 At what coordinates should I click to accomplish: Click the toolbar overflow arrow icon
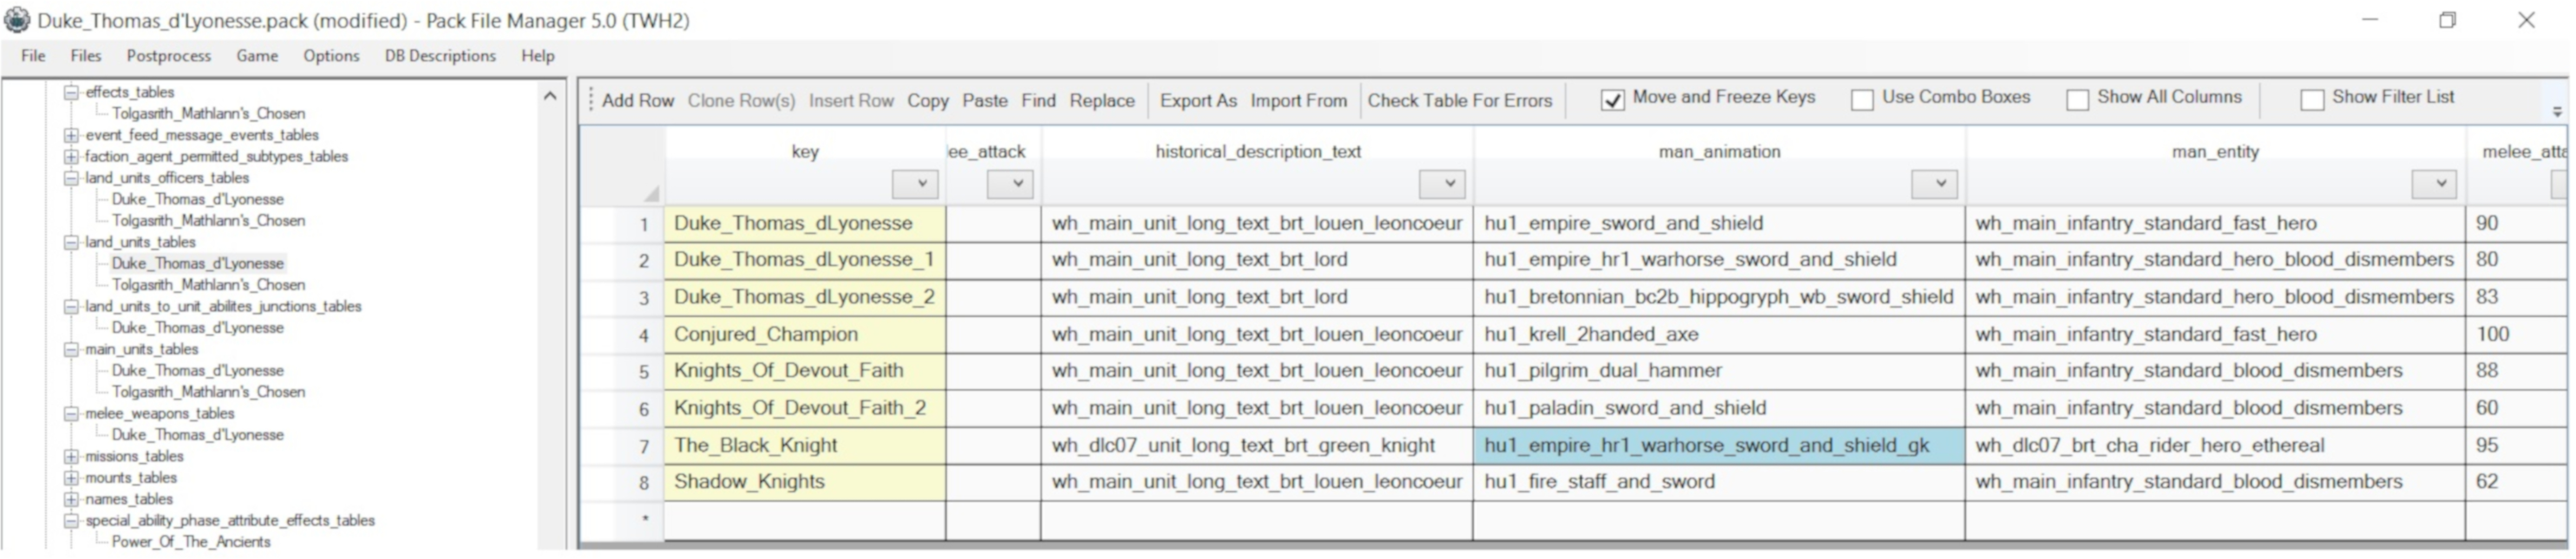click(x=2557, y=111)
